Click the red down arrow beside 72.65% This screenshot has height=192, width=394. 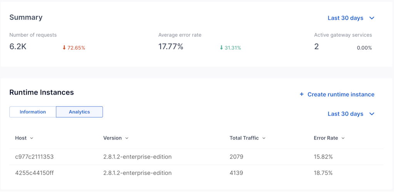(x=64, y=48)
